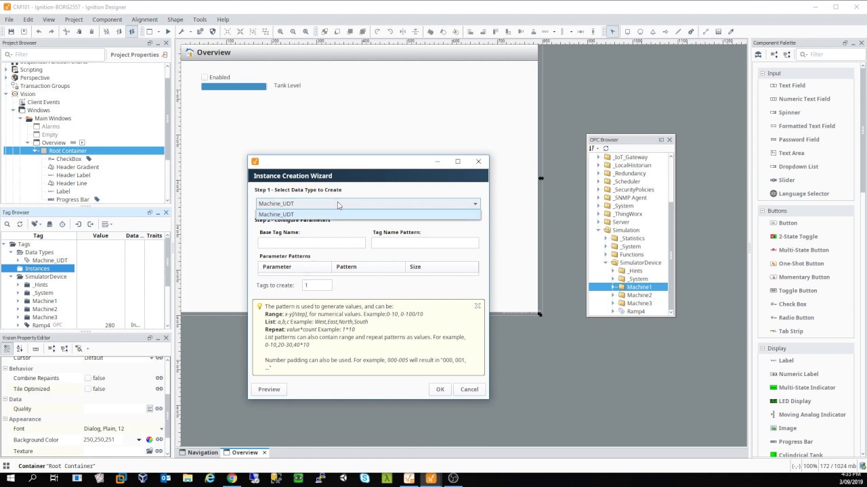Screen dimensions: 867x487
Task: Click Tag Browser search icon
Action: click(7, 224)
